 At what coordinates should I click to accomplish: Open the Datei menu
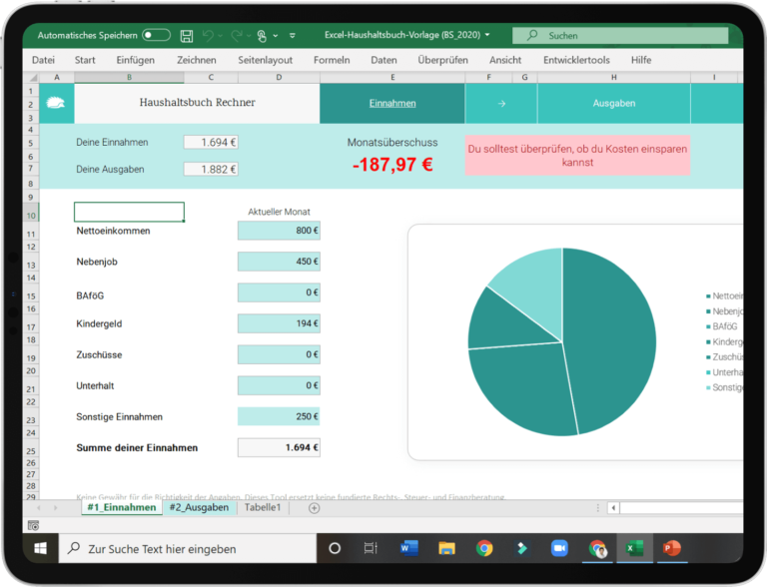pos(43,60)
